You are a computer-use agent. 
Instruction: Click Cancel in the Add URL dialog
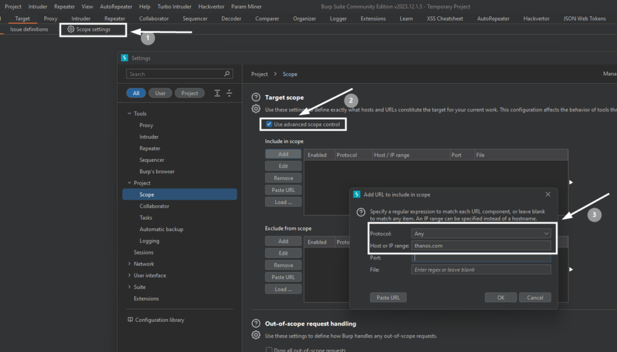pyautogui.click(x=535, y=297)
